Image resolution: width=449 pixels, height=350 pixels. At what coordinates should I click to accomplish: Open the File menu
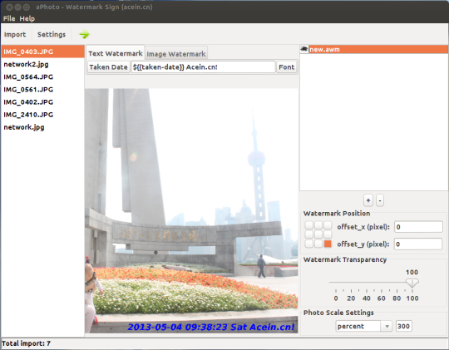[9, 18]
